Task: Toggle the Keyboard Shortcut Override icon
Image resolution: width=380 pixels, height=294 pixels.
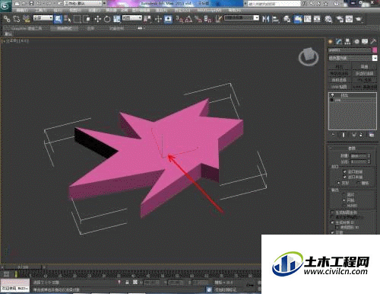Action: (168, 19)
